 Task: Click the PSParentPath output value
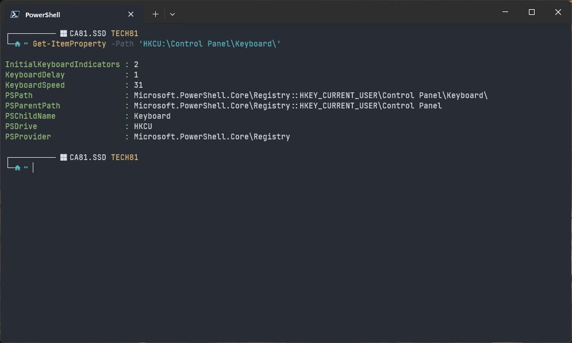click(x=288, y=106)
